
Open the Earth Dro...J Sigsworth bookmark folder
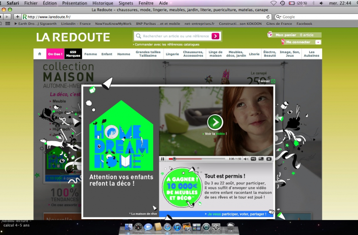coord(35,24)
